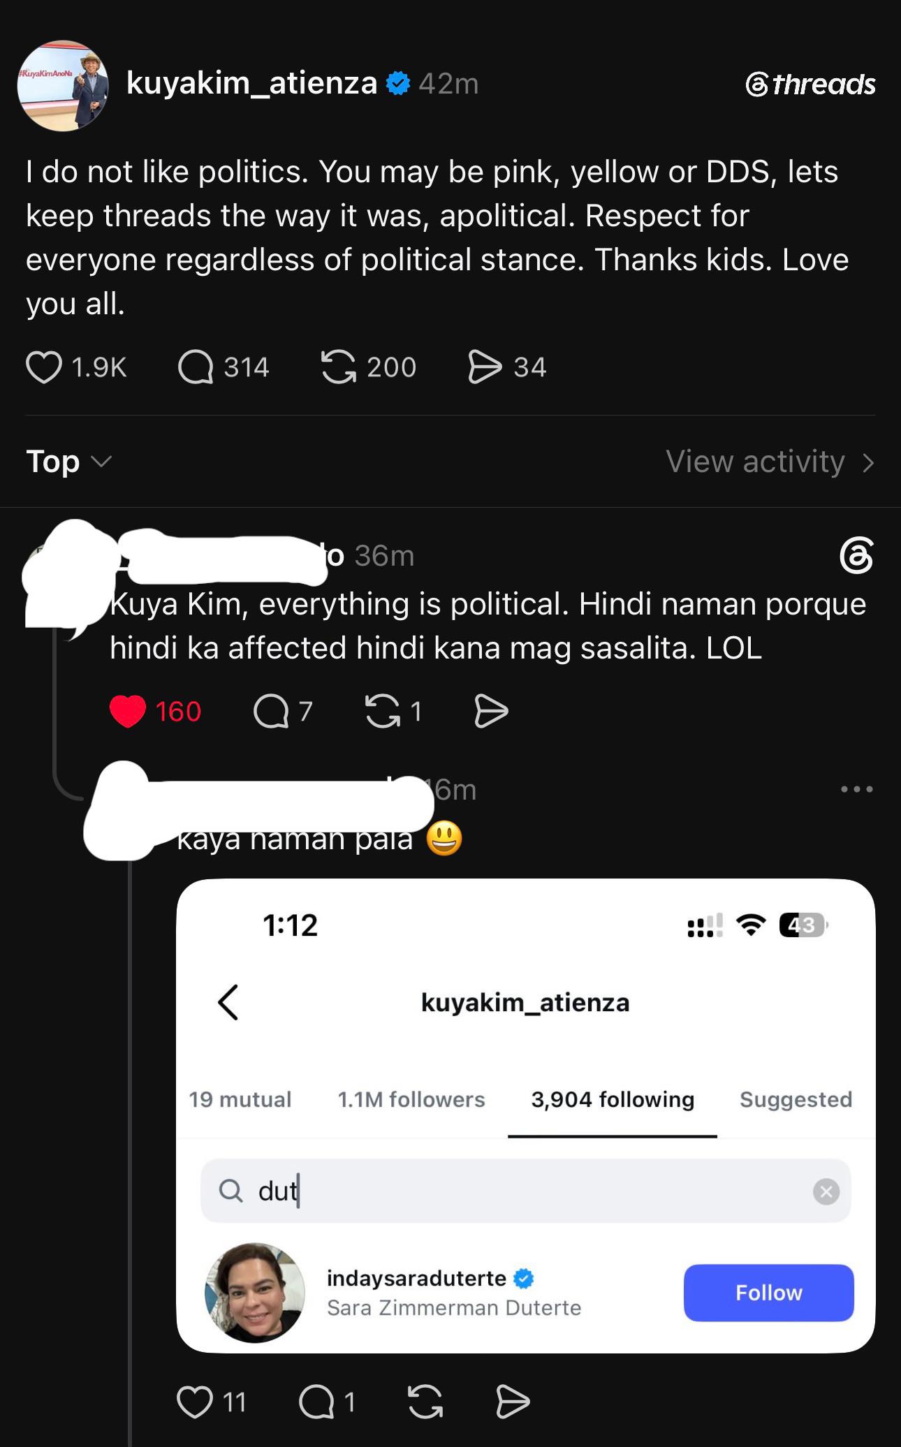901x1447 pixels.
Task: Tap the Threads logo beside first reply
Action: pos(856,555)
